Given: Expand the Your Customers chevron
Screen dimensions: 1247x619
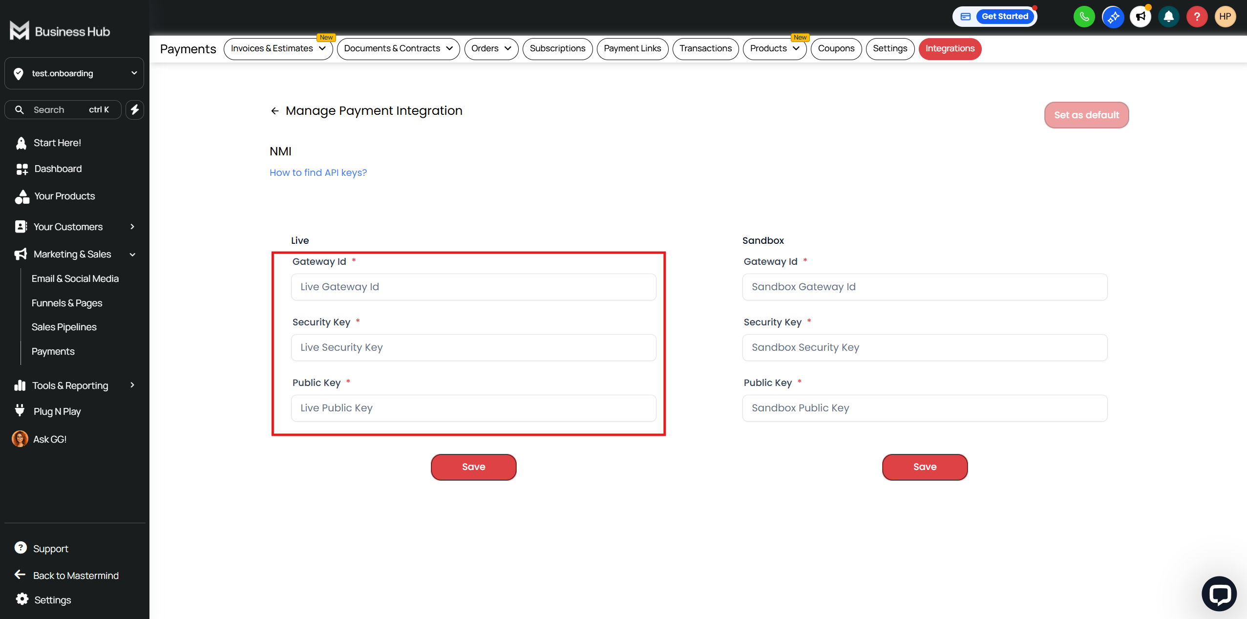Looking at the screenshot, I should pyautogui.click(x=132, y=227).
